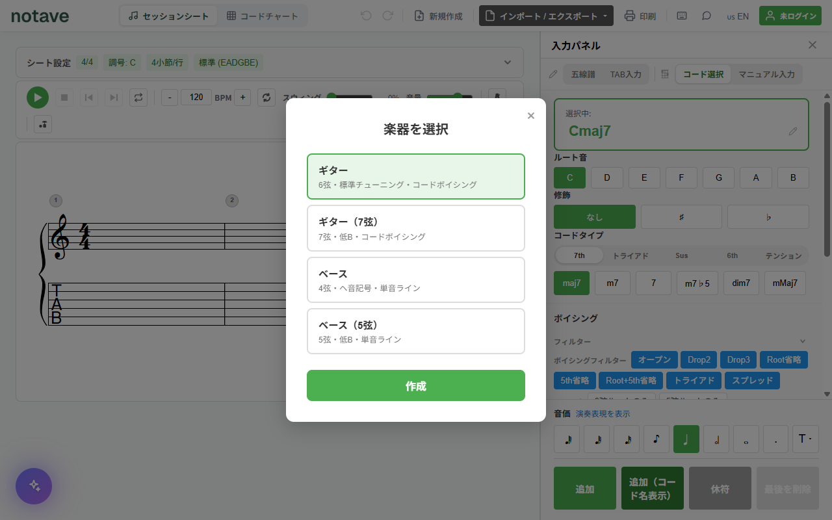The image size is (832, 520).
Task: Toggle the Drop3 voicing filter
Action: (x=738, y=359)
